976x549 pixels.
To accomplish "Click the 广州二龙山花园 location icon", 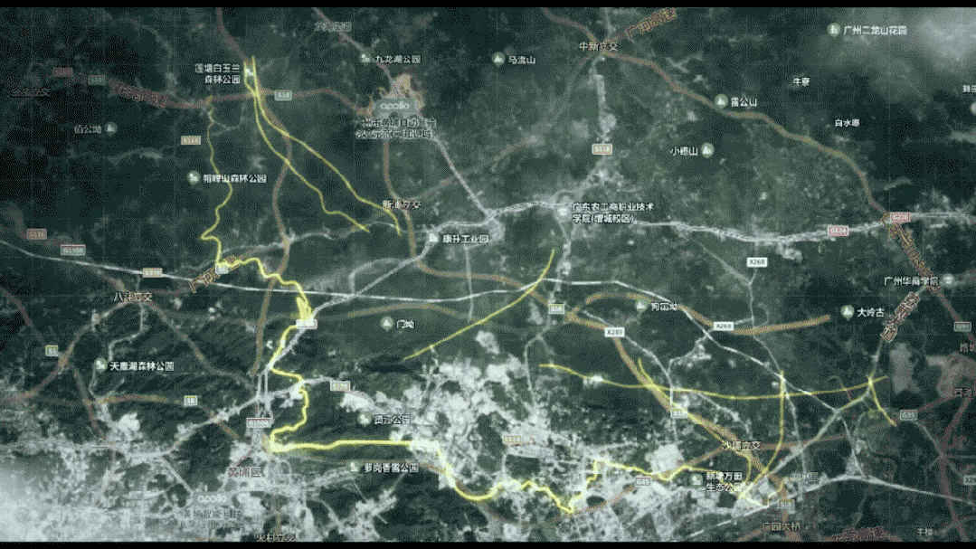I will (x=832, y=30).
